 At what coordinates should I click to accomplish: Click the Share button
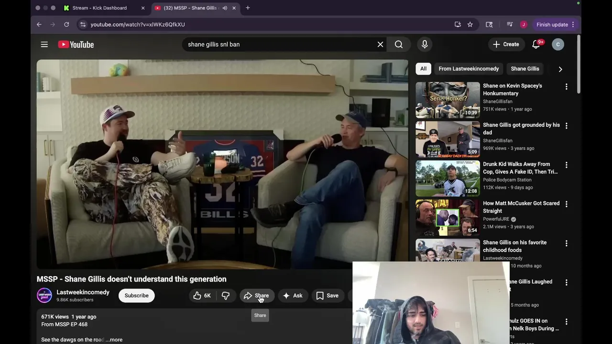coord(257,296)
